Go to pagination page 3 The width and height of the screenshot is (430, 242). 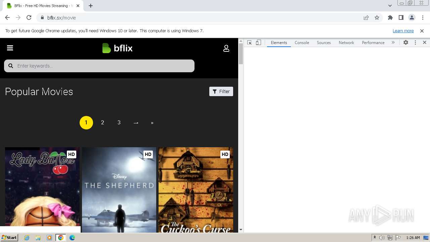click(119, 123)
